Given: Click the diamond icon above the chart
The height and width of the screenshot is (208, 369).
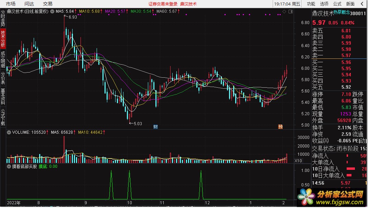Looking at the screenshot, I should tap(284, 11).
